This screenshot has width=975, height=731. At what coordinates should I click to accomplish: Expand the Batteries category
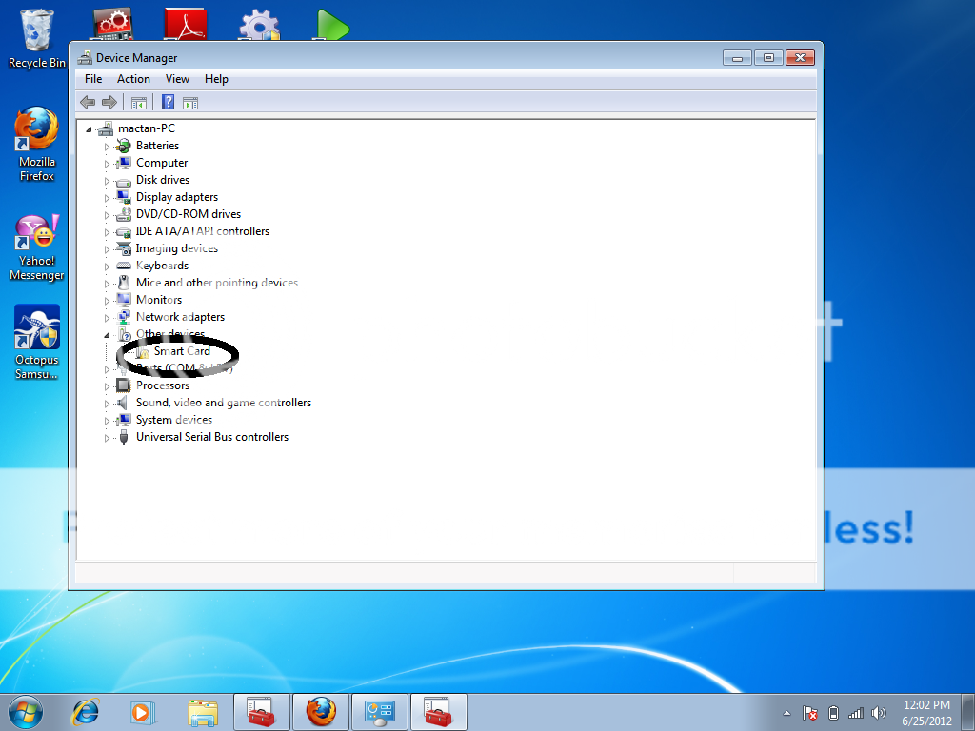[108, 147]
